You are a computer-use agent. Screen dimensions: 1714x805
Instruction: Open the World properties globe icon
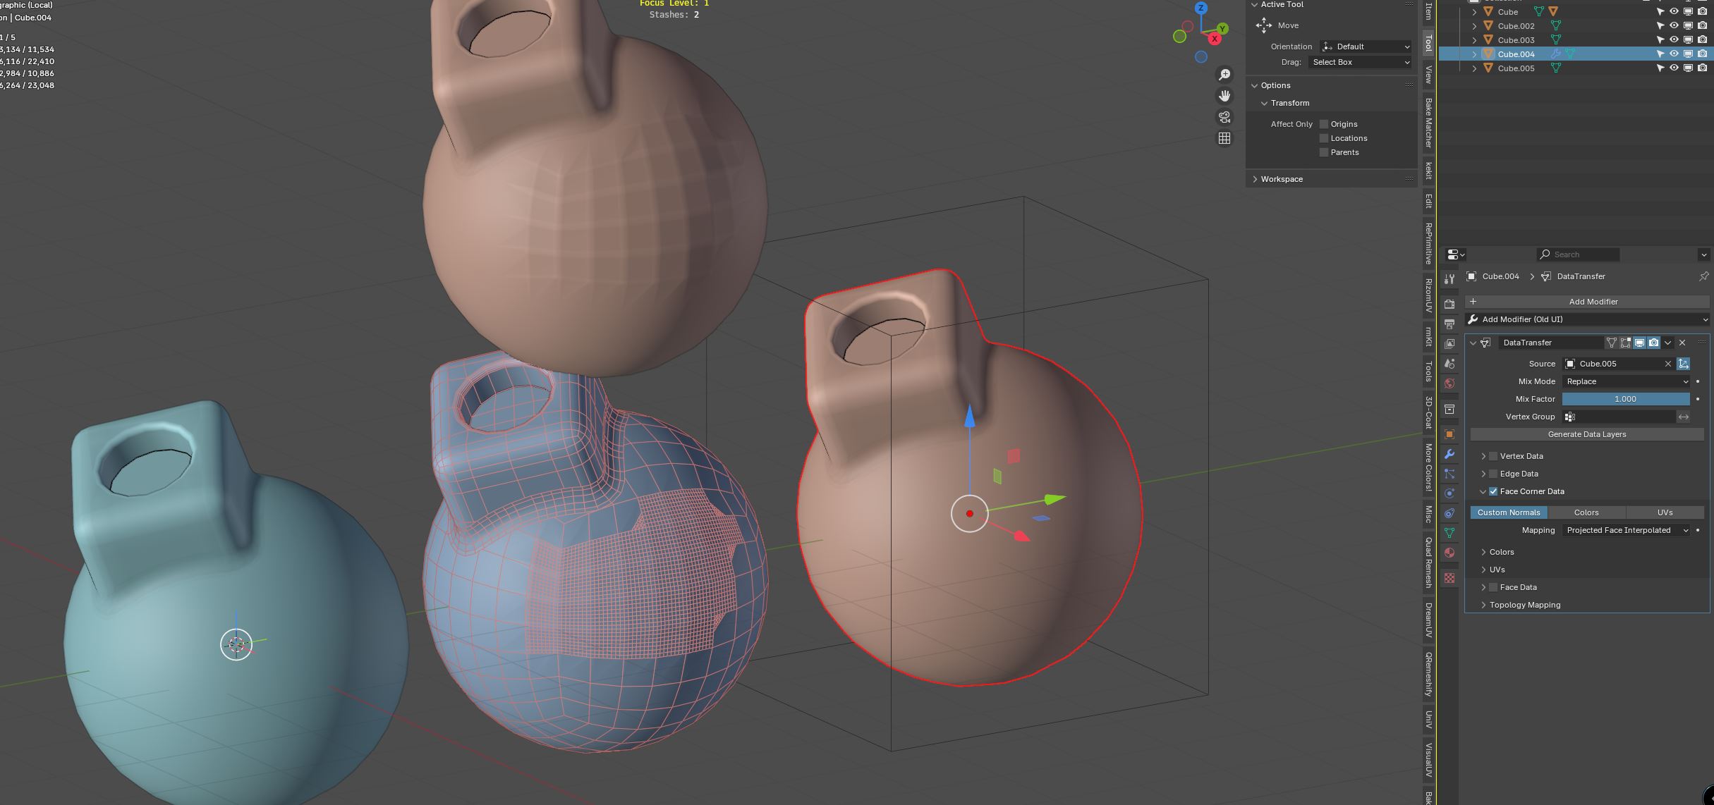(x=1449, y=383)
